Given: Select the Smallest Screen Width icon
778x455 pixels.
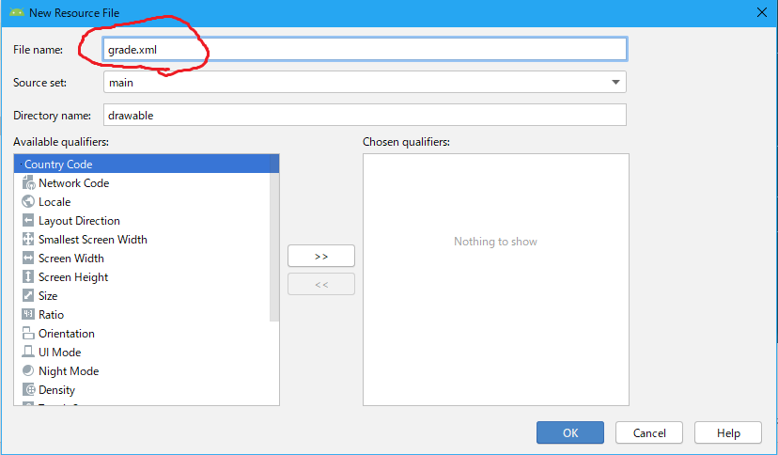Looking at the screenshot, I should point(28,239).
